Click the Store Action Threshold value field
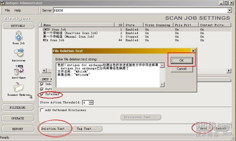This screenshot has height=141, width=236. [86, 102]
